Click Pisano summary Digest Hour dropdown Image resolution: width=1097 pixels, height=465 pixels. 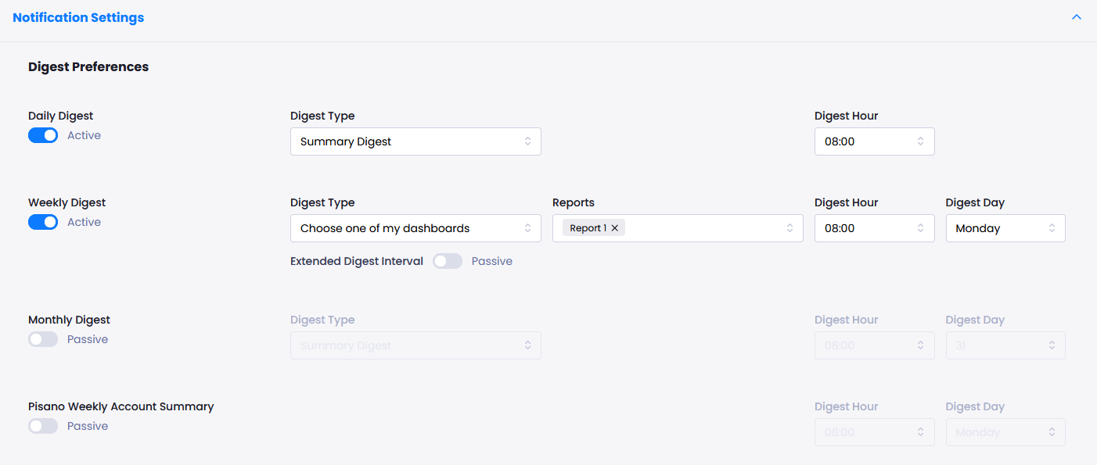click(x=874, y=432)
